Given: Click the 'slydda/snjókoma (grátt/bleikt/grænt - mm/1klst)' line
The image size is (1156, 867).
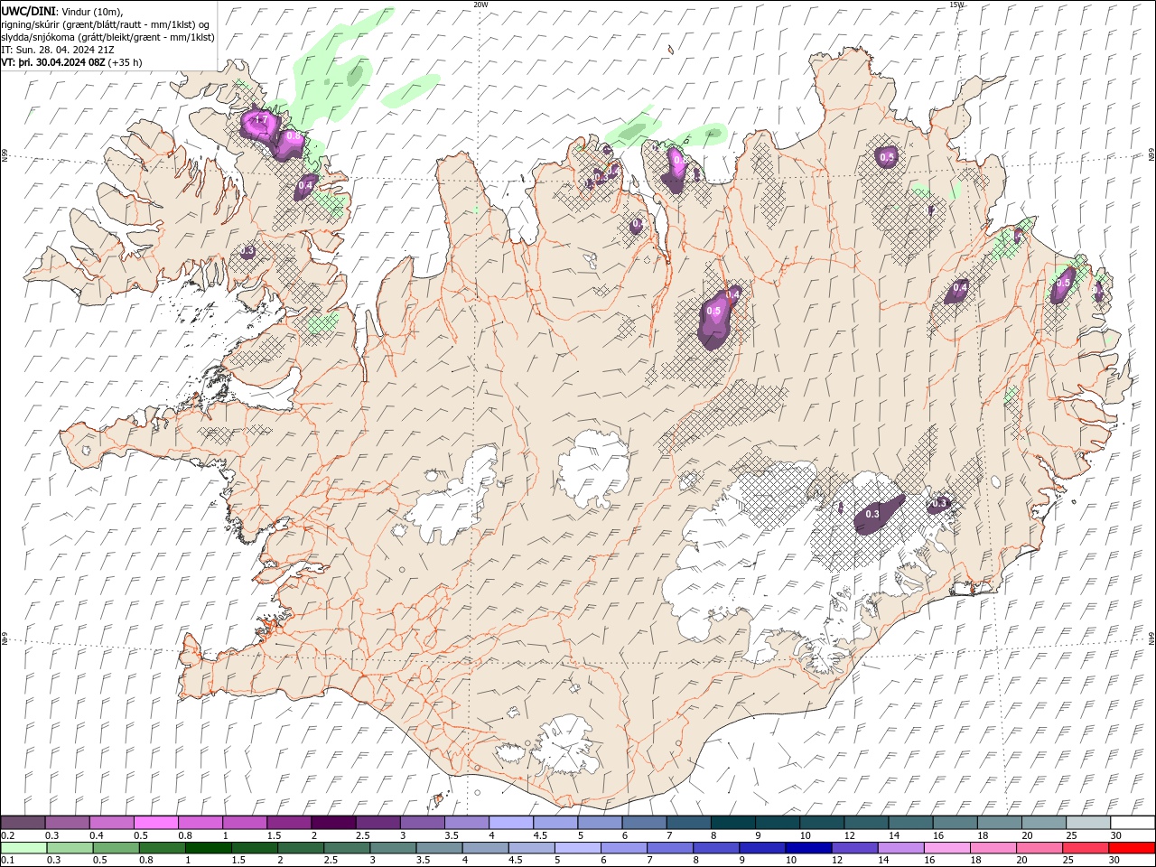Looking at the screenshot, I should [x=107, y=37].
